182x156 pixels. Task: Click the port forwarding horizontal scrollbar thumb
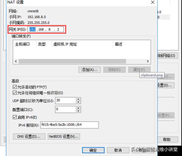[x=72, y=61]
